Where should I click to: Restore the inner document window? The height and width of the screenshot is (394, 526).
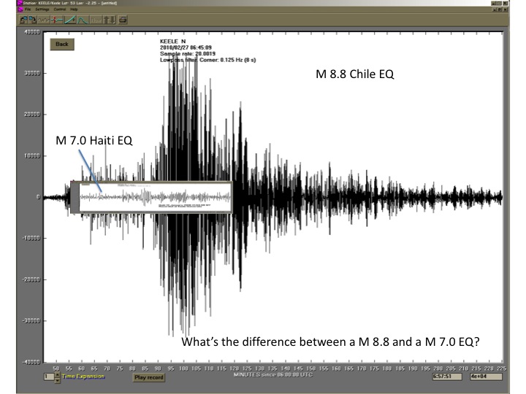point(500,9)
